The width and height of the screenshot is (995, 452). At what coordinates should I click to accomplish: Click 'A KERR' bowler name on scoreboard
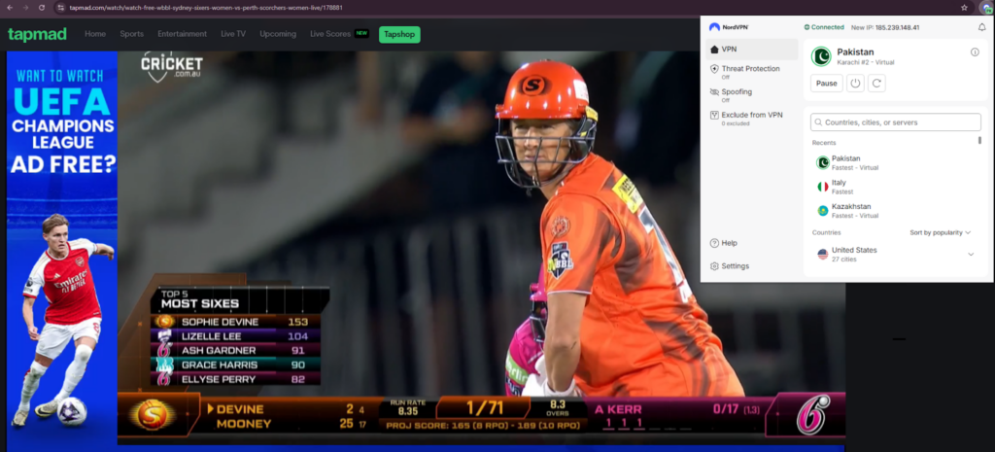618,409
